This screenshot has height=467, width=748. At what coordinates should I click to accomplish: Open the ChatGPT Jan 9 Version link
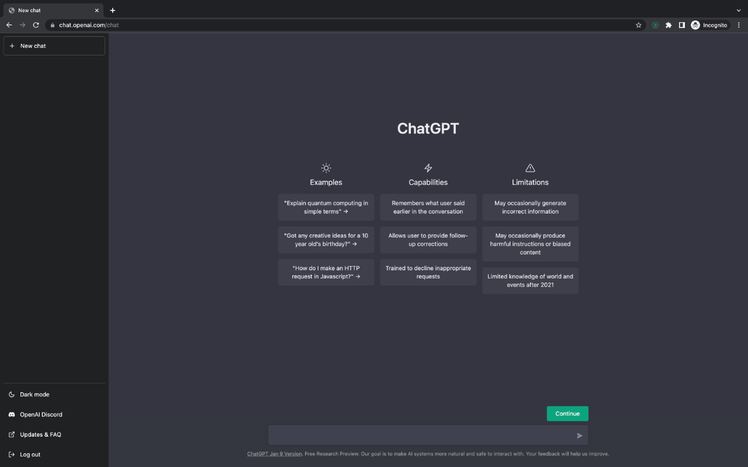pos(274,454)
